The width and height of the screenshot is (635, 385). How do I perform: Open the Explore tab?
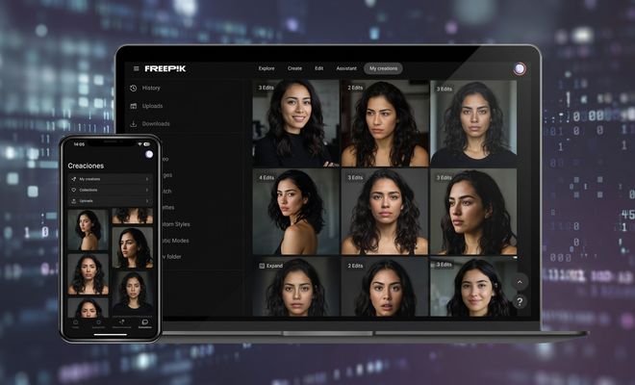(267, 68)
